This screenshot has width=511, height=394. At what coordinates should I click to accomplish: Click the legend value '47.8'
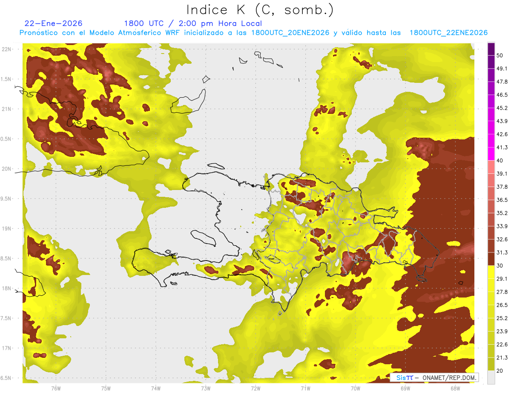coord(502,82)
